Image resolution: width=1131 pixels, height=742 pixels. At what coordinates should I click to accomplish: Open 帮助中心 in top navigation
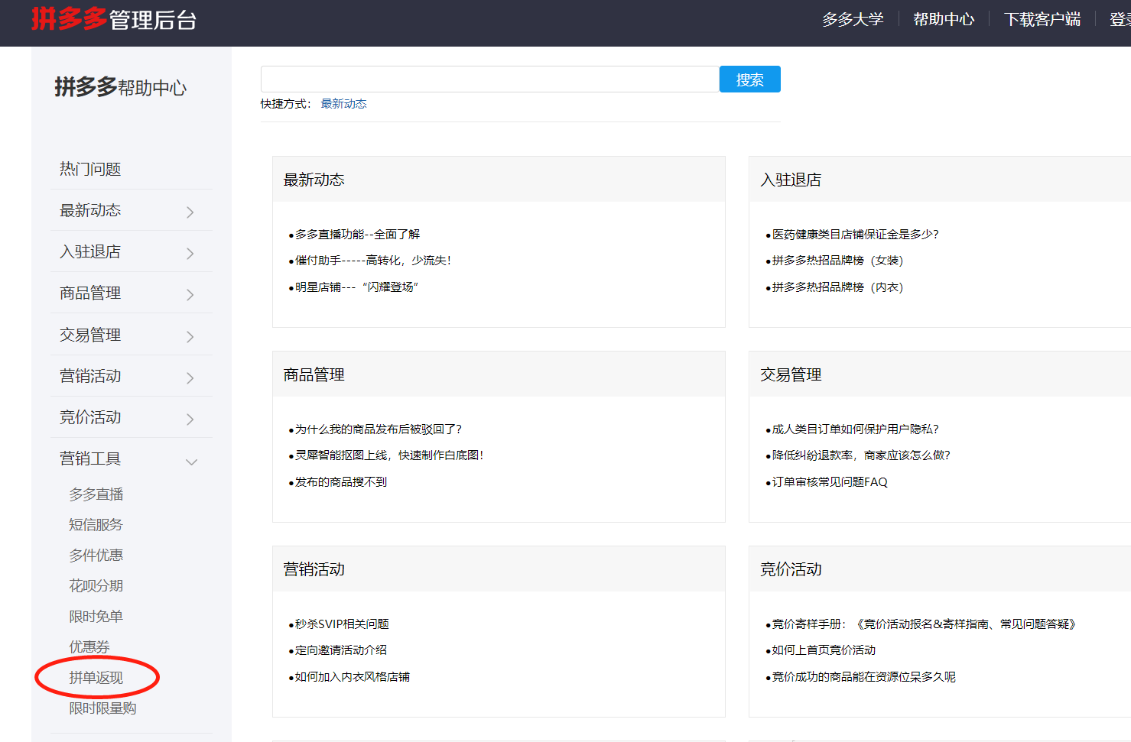tap(944, 19)
